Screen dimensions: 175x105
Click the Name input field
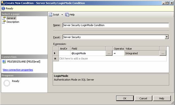[x=116, y=25]
